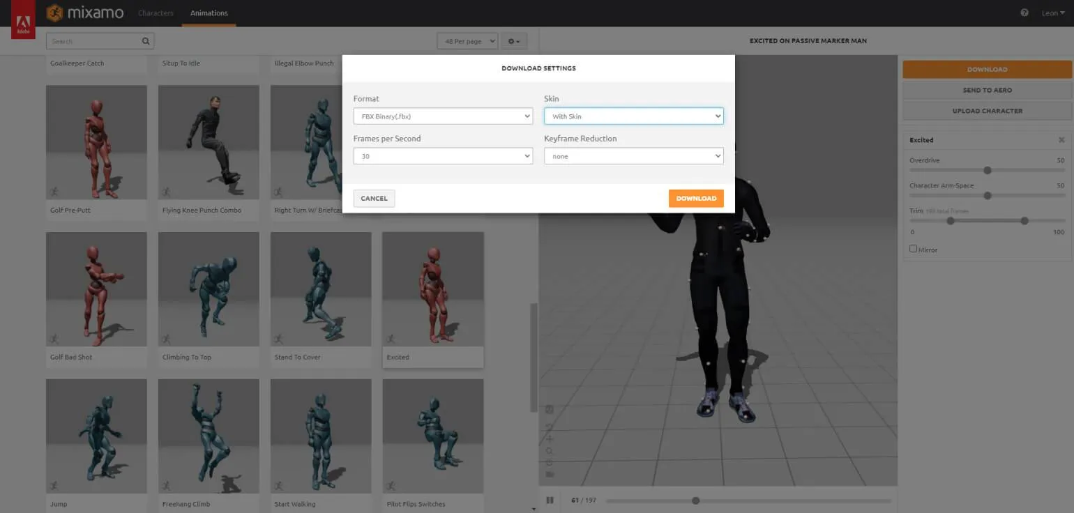Click the camera icon in the viewer
This screenshot has width=1074, height=513.
click(x=550, y=474)
